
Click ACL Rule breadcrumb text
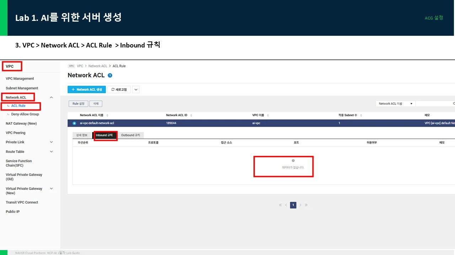(x=119, y=66)
